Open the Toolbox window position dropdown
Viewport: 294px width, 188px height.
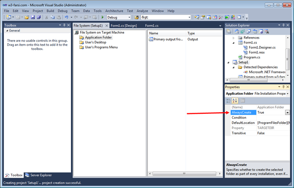tap(60, 25)
